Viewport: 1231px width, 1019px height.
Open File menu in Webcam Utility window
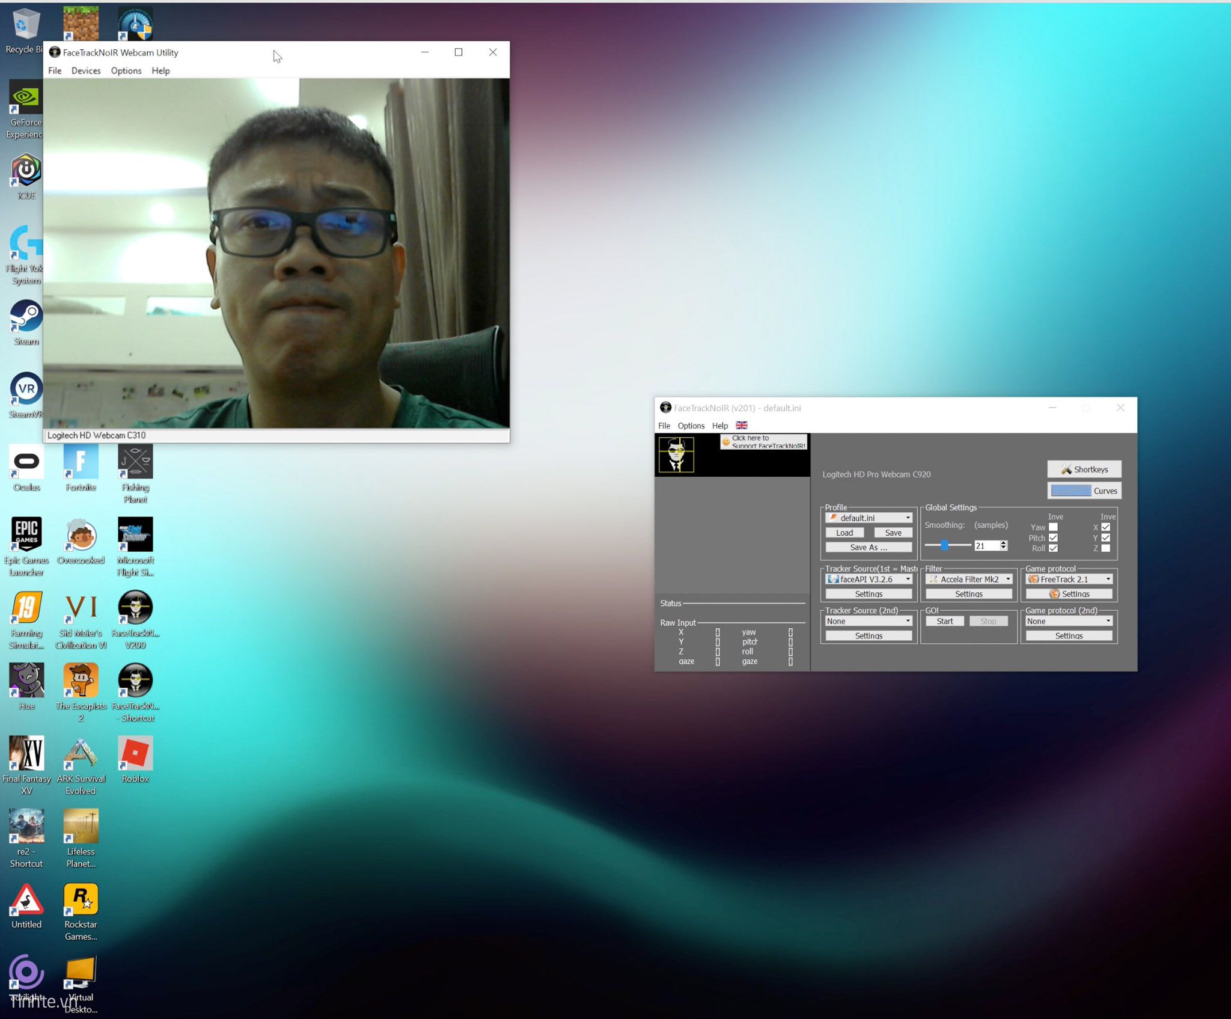click(x=55, y=70)
